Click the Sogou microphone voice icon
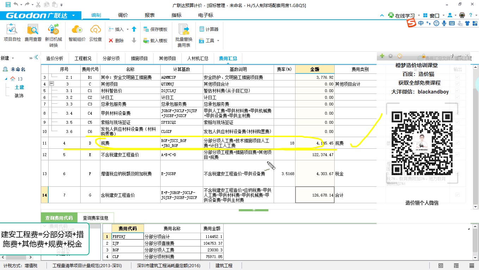The height and width of the screenshot is (270, 479). [444, 23]
